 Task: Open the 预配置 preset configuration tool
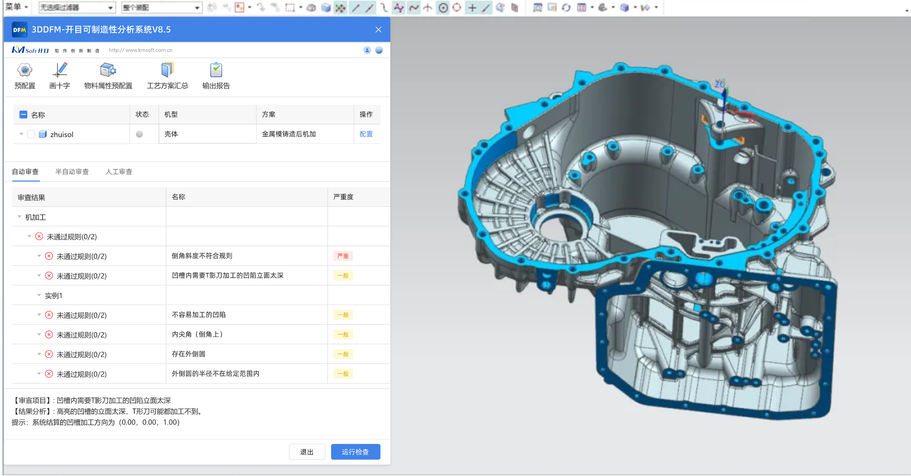click(25, 70)
